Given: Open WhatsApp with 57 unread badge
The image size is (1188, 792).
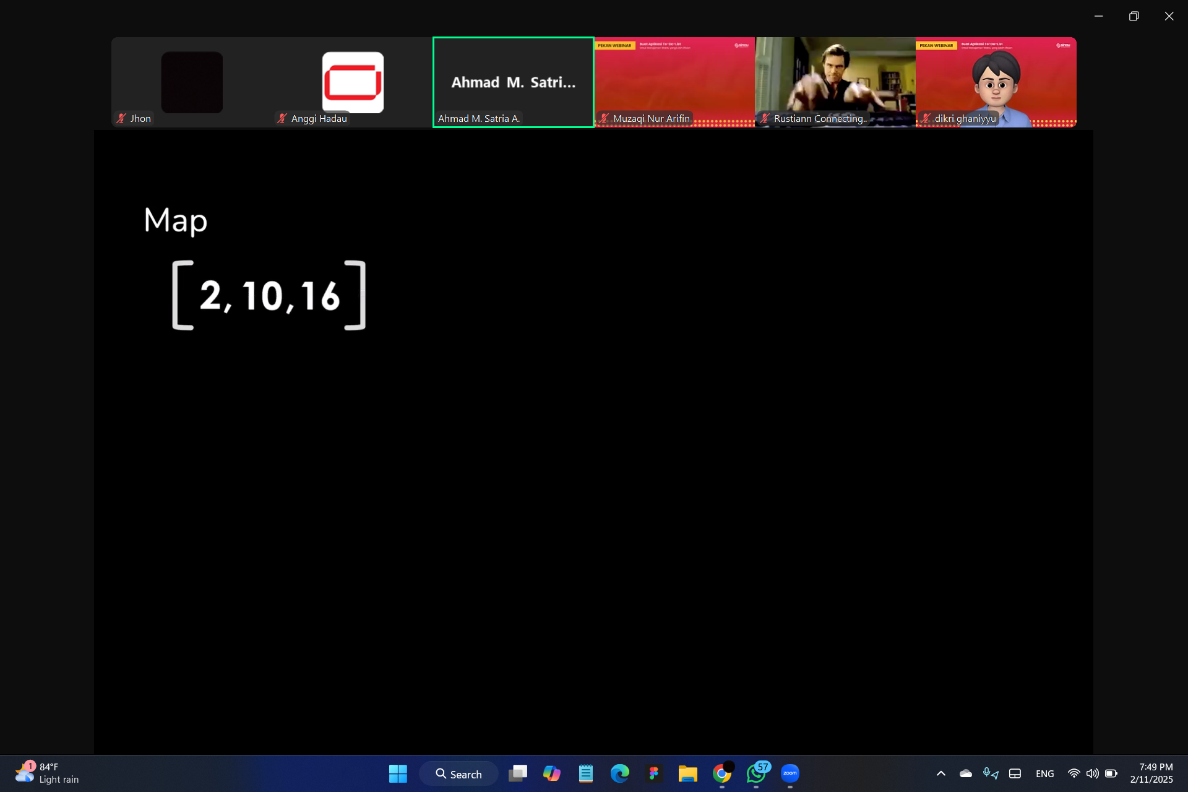Looking at the screenshot, I should click(x=756, y=773).
